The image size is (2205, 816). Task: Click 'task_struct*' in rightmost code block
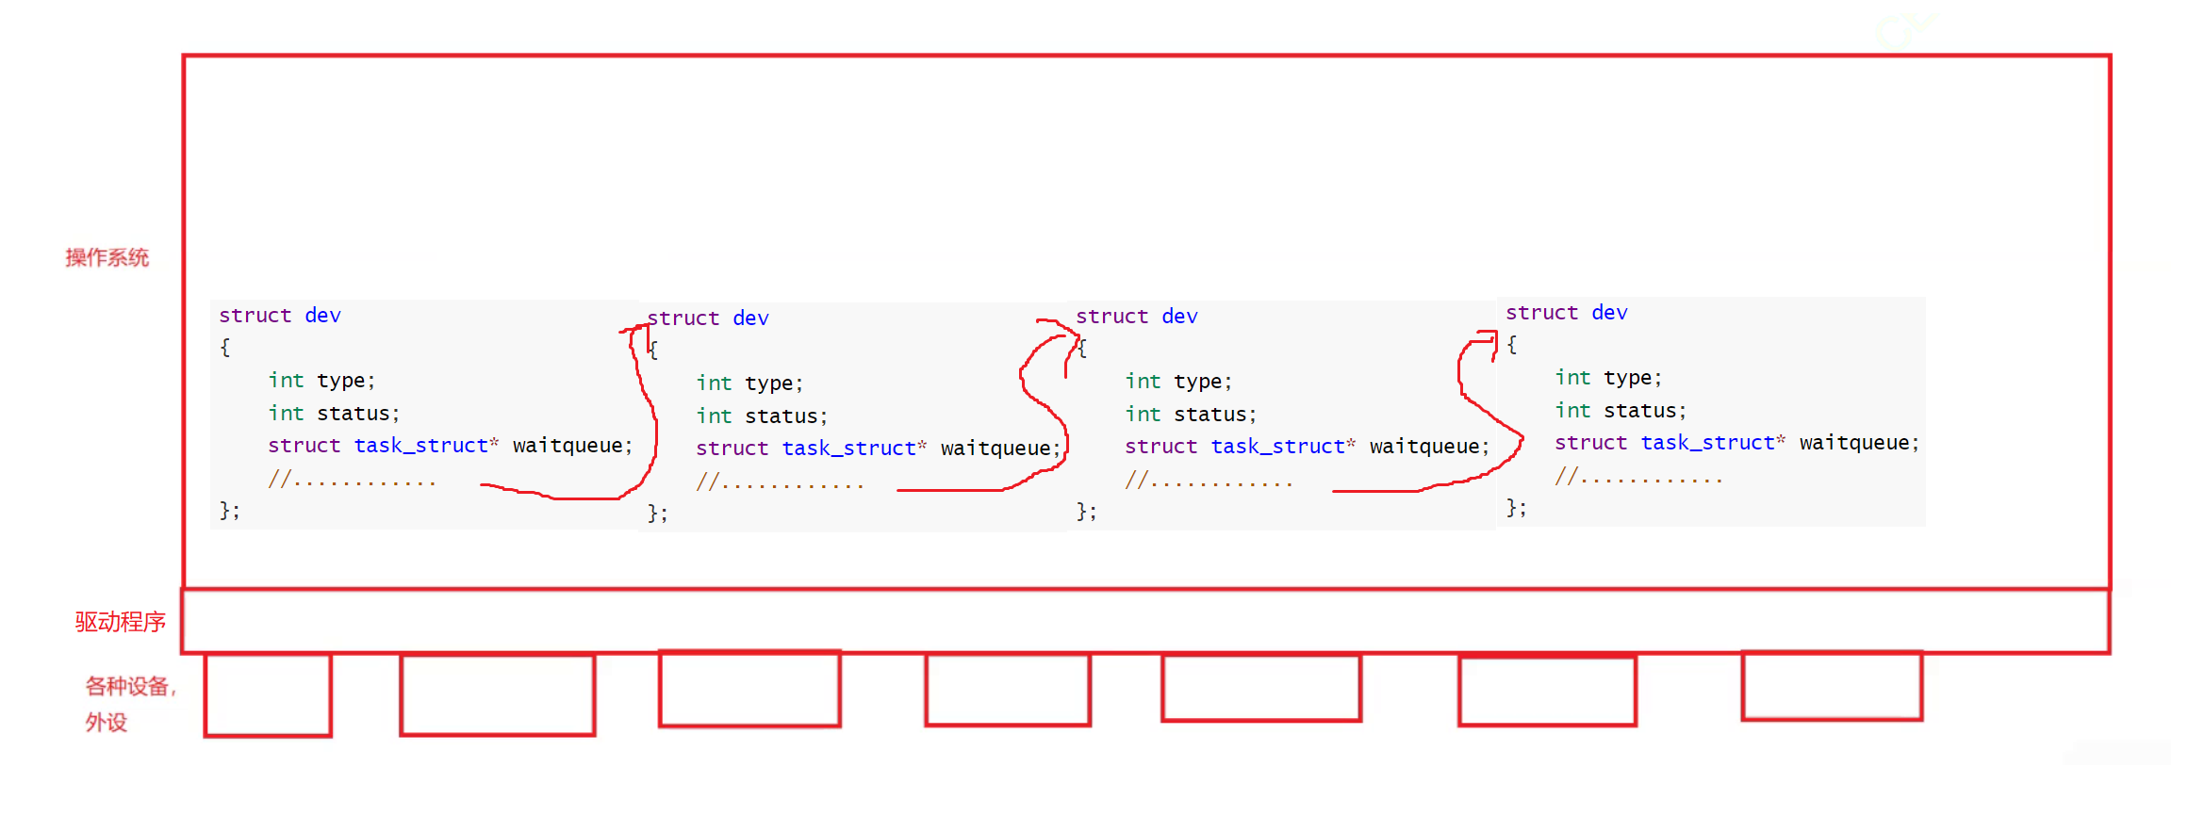tap(1713, 443)
